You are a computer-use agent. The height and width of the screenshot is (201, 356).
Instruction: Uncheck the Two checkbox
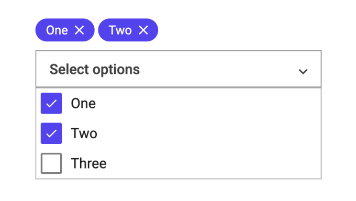click(51, 133)
